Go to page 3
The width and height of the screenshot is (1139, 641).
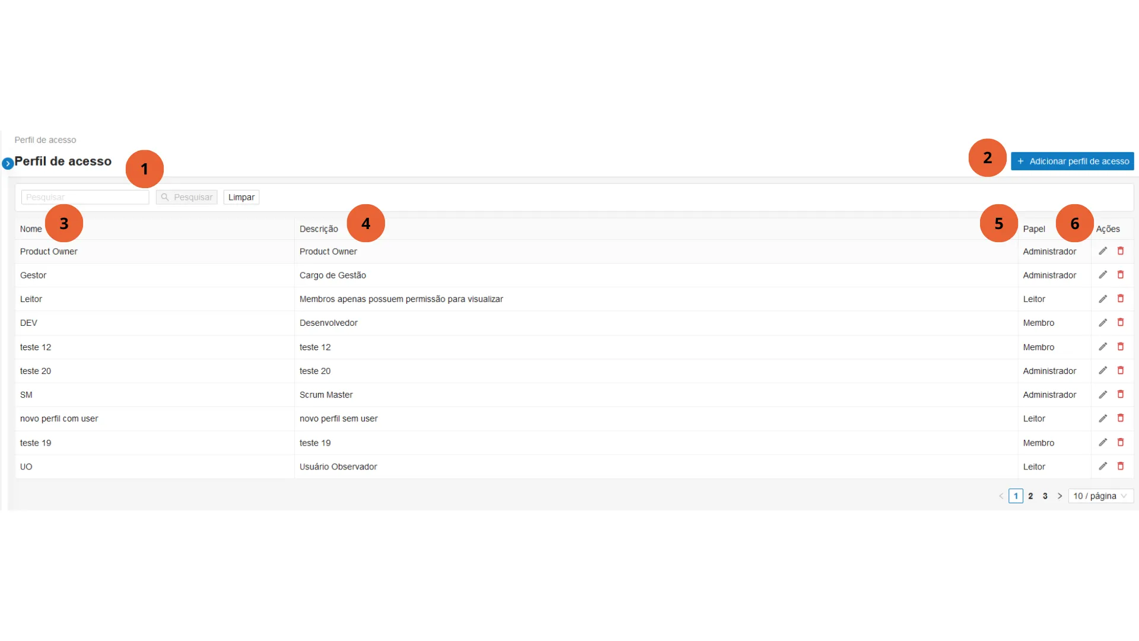pos(1045,496)
